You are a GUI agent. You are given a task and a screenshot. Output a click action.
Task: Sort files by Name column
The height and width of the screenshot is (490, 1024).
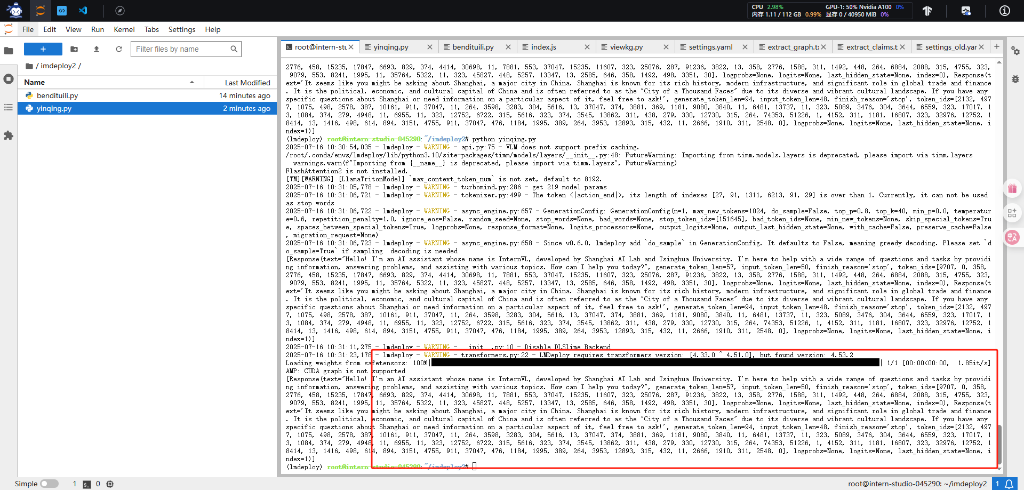[x=110, y=82]
